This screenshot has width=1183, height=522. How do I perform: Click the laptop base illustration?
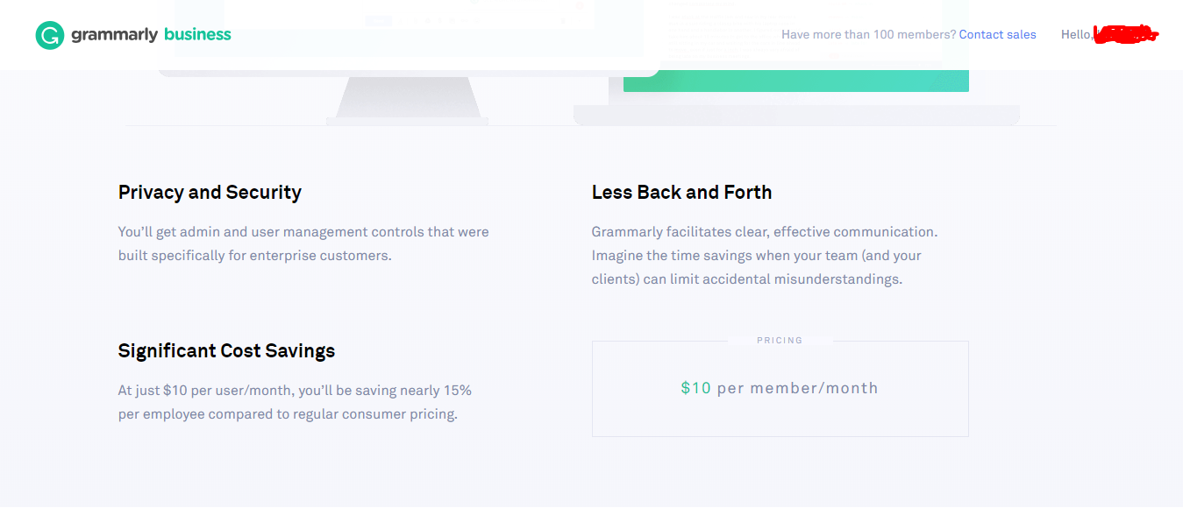(x=795, y=115)
